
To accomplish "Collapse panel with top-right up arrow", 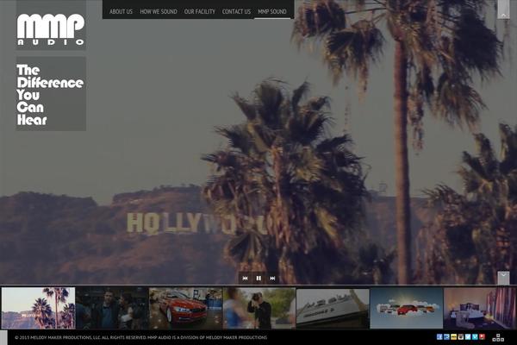I will pos(503,9).
